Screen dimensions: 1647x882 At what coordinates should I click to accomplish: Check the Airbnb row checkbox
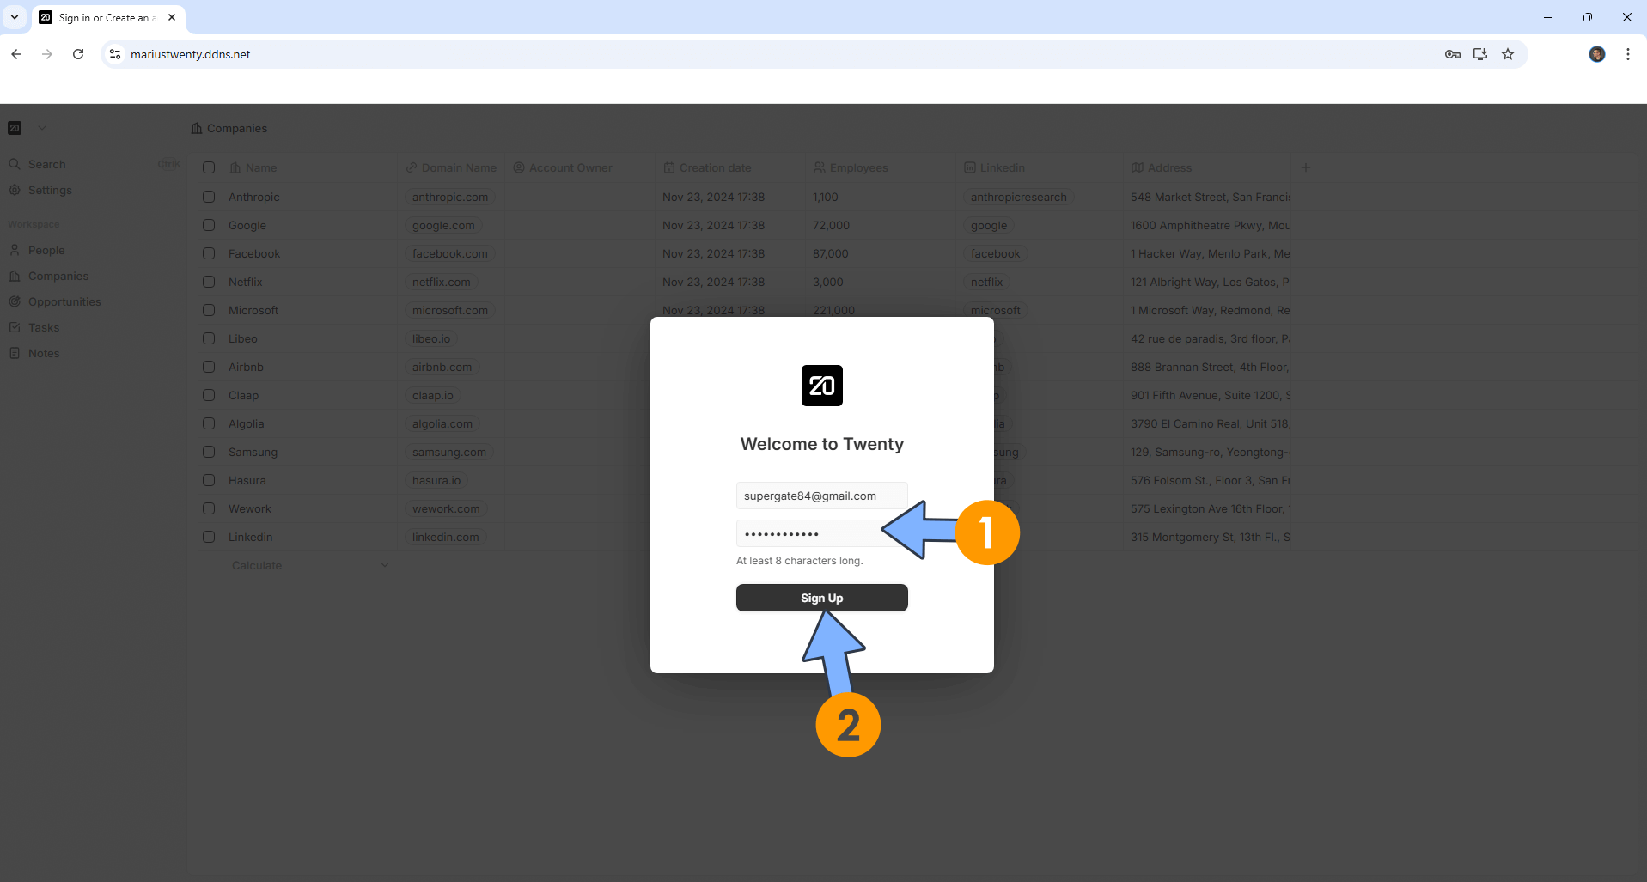click(209, 367)
